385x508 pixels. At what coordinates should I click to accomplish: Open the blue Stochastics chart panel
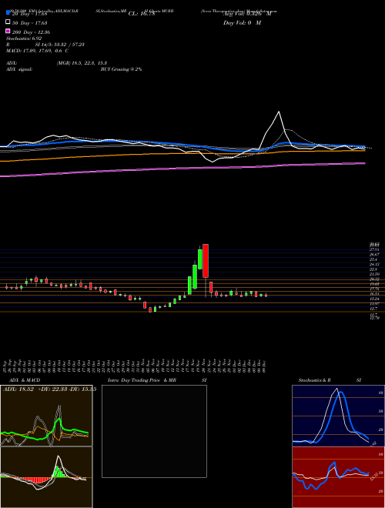[x=338, y=416]
